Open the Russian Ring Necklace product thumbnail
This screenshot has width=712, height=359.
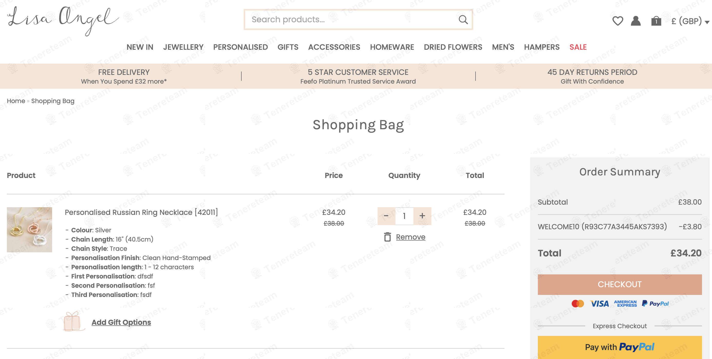coord(29,230)
